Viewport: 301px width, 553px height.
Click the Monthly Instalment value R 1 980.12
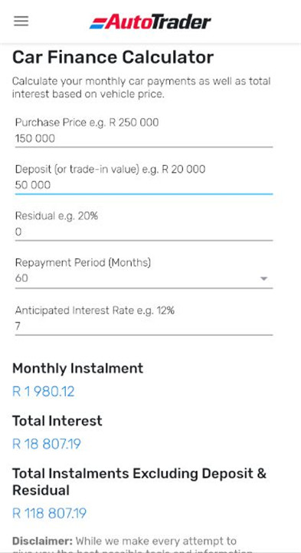point(43,392)
